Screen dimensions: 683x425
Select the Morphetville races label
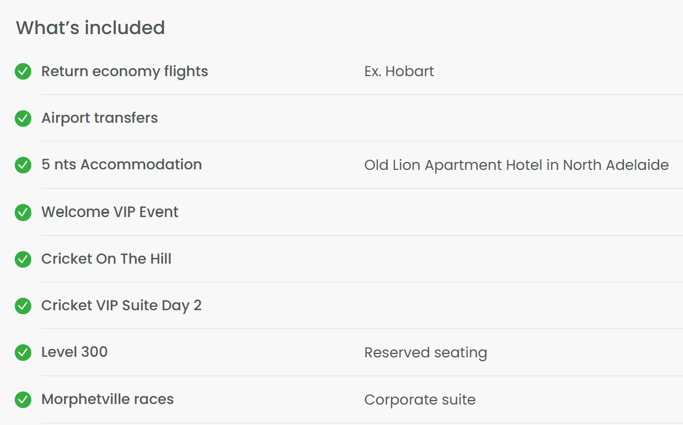107,399
